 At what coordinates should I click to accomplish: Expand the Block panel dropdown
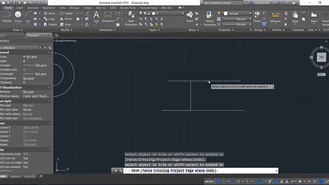(x=193, y=30)
